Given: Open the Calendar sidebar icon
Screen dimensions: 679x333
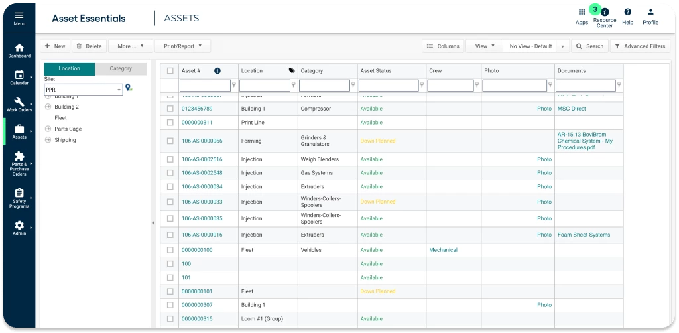Looking at the screenshot, I should [19, 74].
